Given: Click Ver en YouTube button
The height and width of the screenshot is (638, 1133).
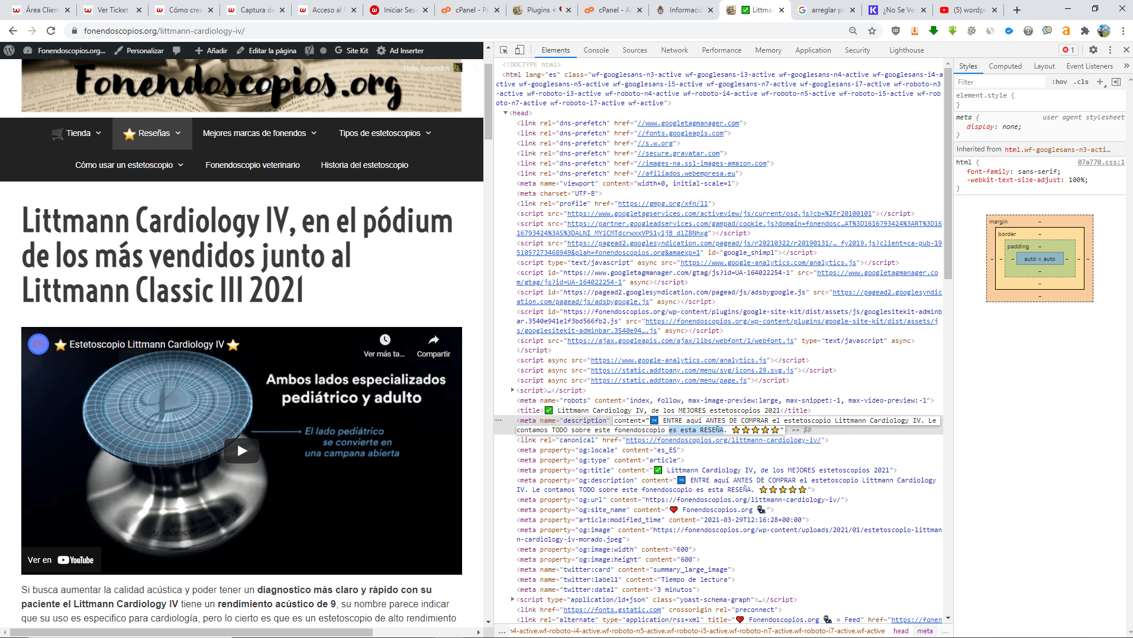Looking at the screenshot, I should point(60,560).
